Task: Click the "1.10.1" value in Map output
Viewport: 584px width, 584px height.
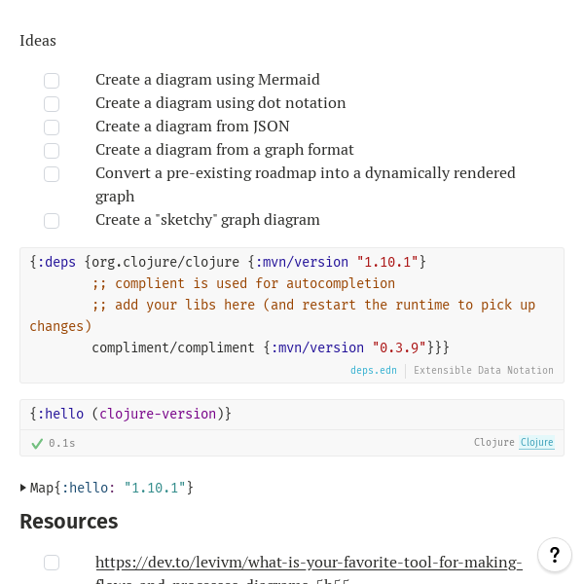Action: click(x=154, y=488)
